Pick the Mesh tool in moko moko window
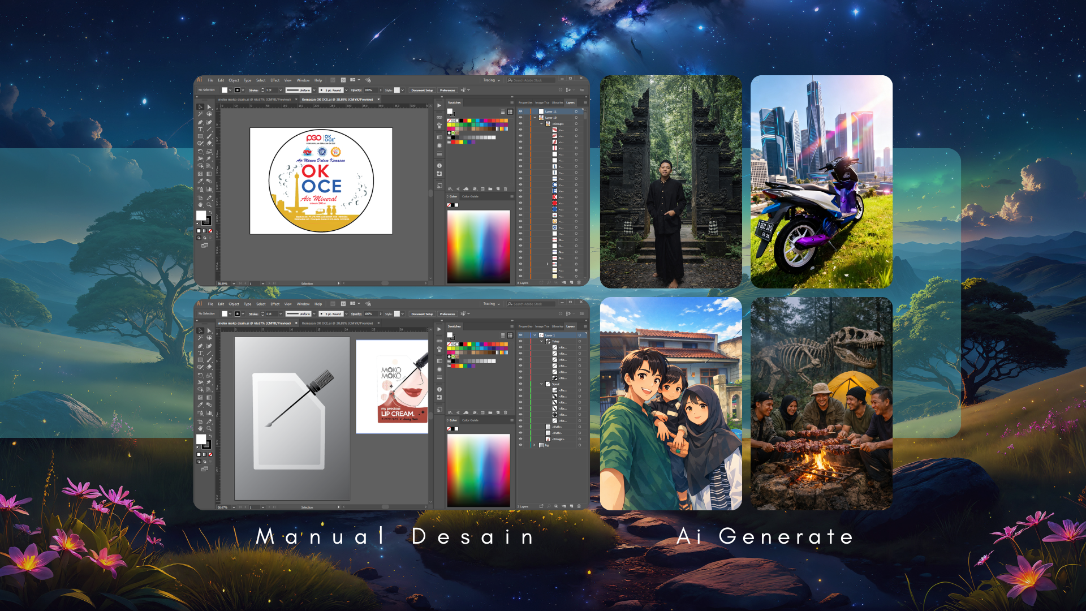 [200, 398]
